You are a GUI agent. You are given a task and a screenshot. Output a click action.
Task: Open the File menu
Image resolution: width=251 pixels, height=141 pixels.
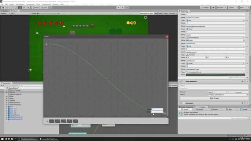point(2,4)
